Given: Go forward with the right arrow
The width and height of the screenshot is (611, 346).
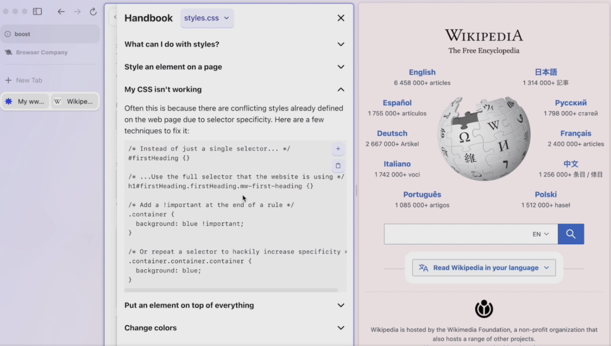Looking at the screenshot, I should click(x=77, y=11).
